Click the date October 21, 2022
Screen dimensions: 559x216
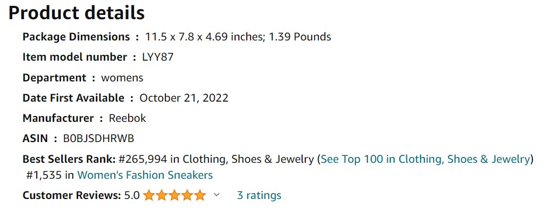[183, 98]
